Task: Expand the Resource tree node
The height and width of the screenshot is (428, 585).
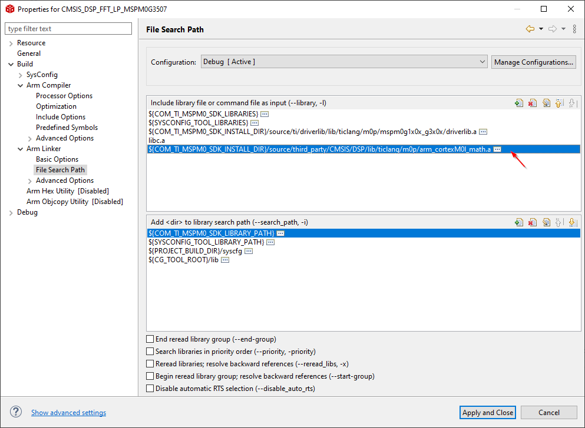Action: pyautogui.click(x=11, y=44)
